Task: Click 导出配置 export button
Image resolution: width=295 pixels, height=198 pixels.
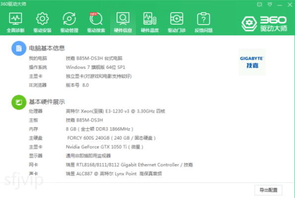Action: pyautogui.click(x=268, y=190)
